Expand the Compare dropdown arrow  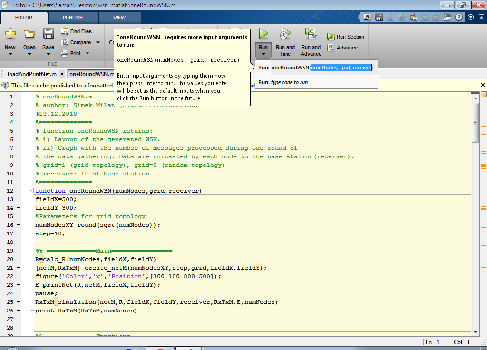point(98,42)
